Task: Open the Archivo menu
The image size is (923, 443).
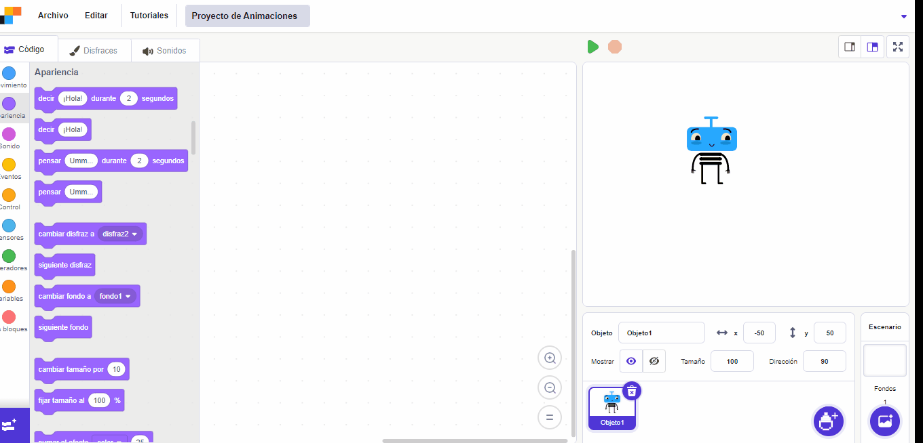Action: point(53,16)
